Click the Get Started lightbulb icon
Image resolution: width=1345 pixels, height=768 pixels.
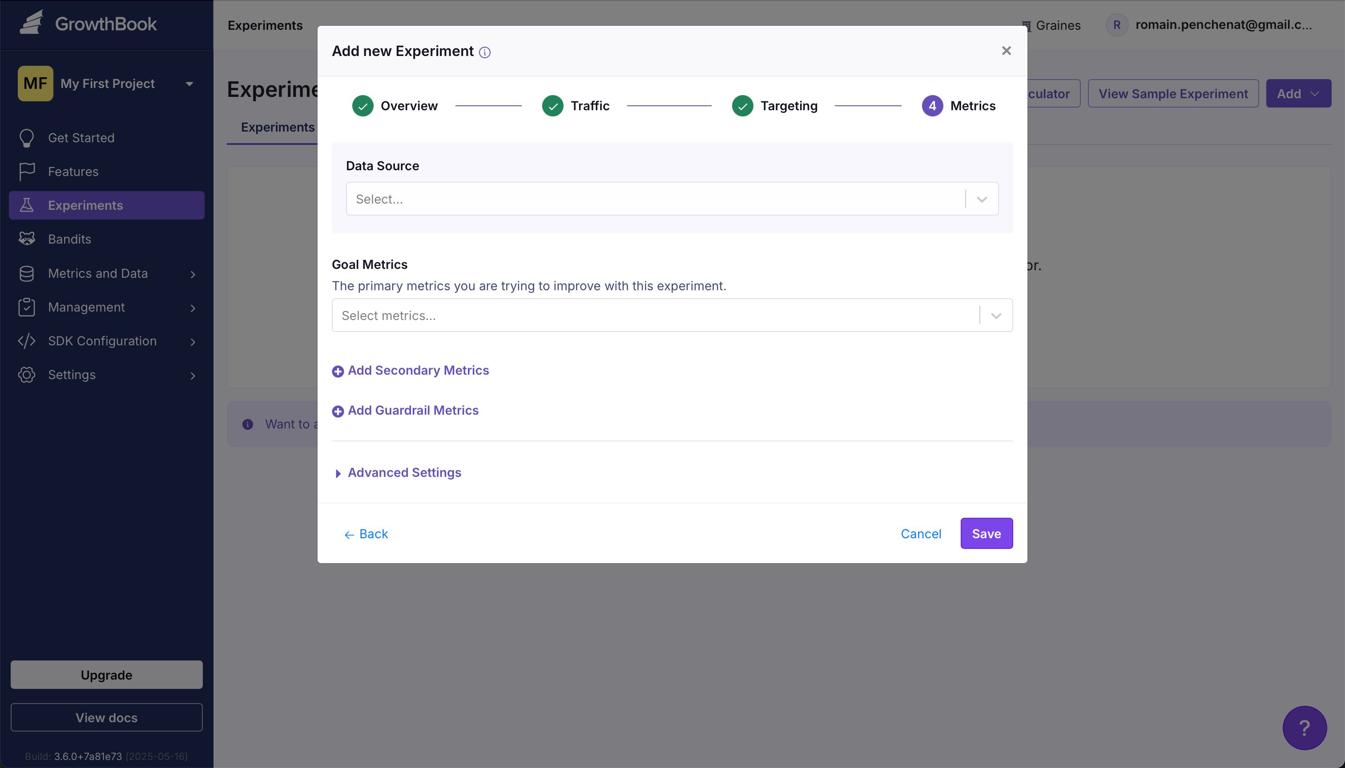pos(27,138)
